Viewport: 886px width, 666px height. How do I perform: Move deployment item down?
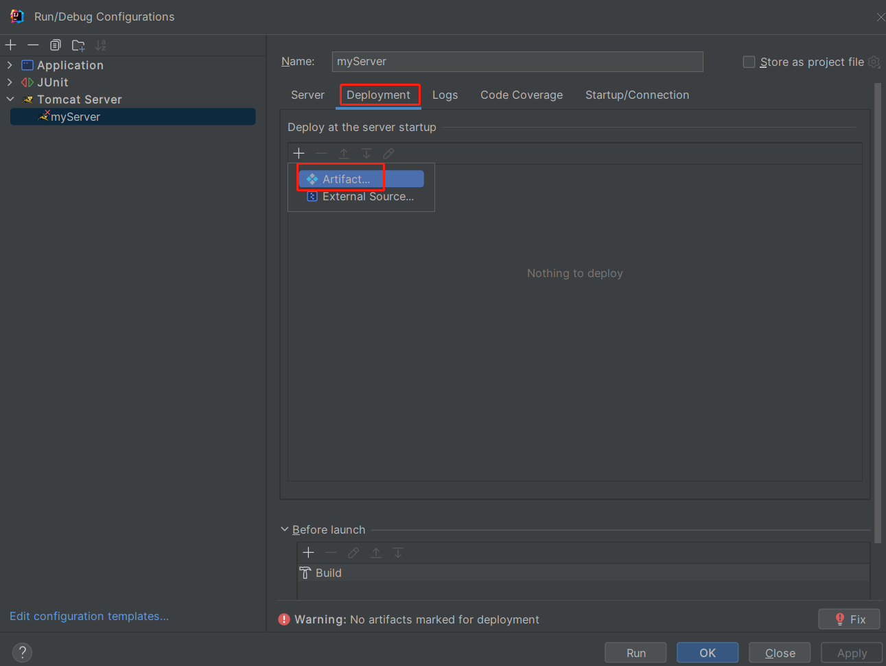366,153
